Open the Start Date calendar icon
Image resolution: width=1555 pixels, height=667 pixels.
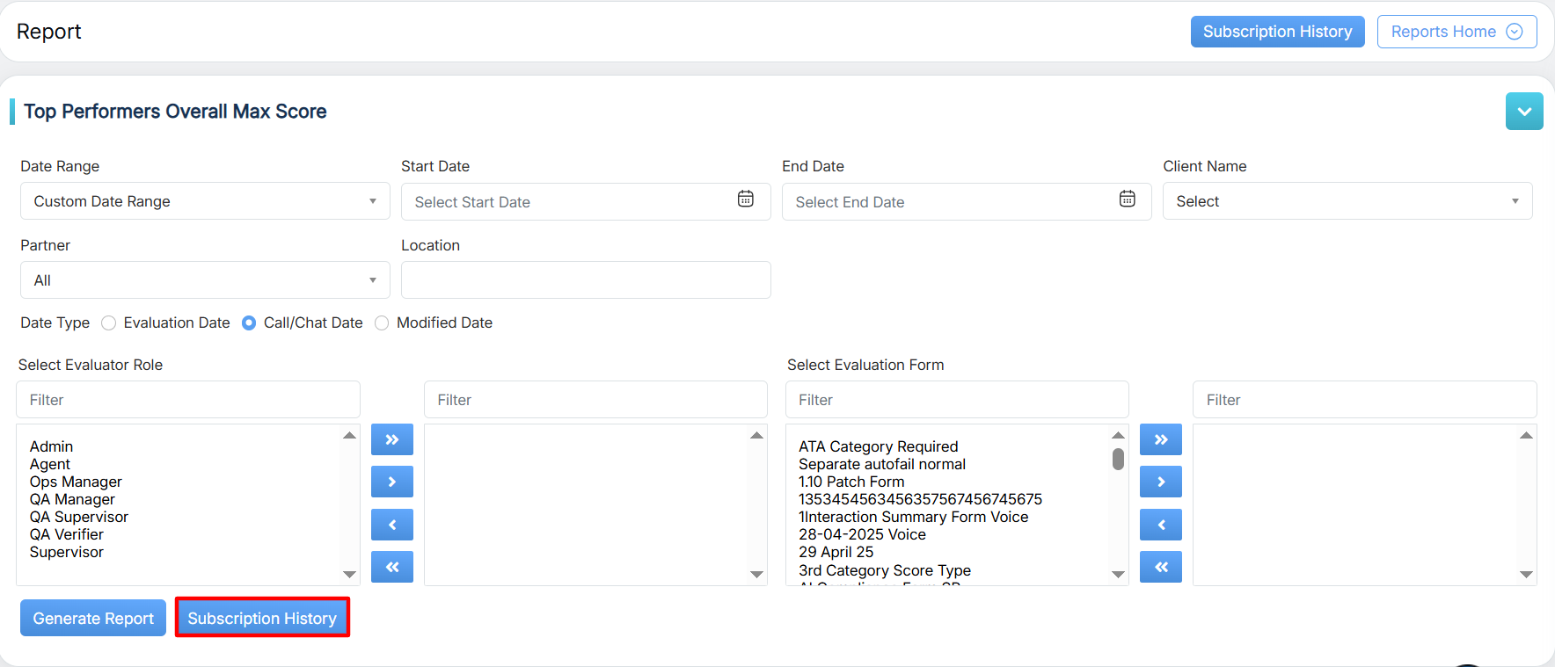(x=745, y=199)
